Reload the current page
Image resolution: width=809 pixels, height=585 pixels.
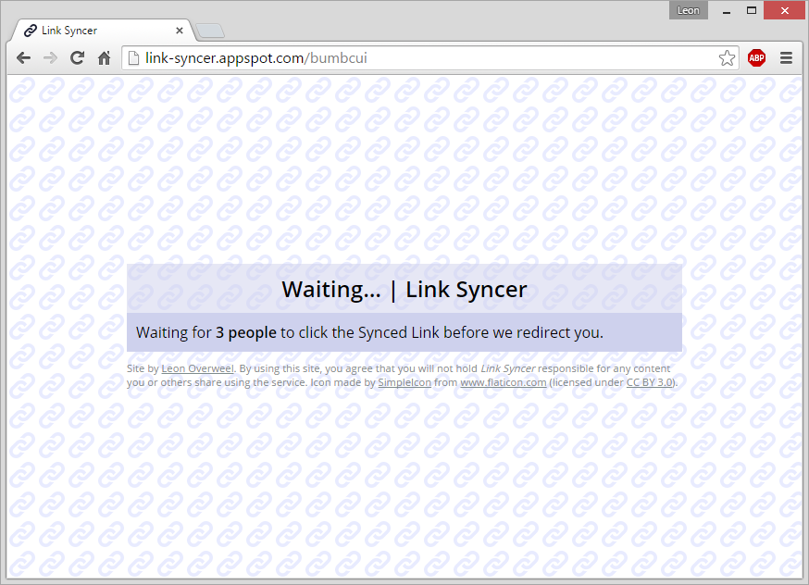pyautogui.click(x=78, y=57)
